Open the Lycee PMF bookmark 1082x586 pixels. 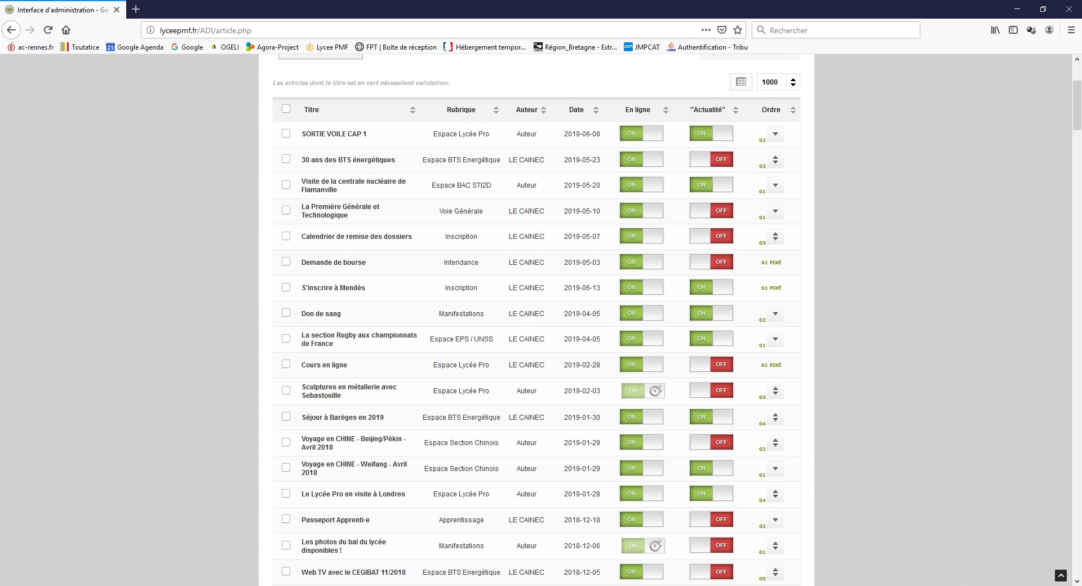pyautogui.click(x=327, y=47)
